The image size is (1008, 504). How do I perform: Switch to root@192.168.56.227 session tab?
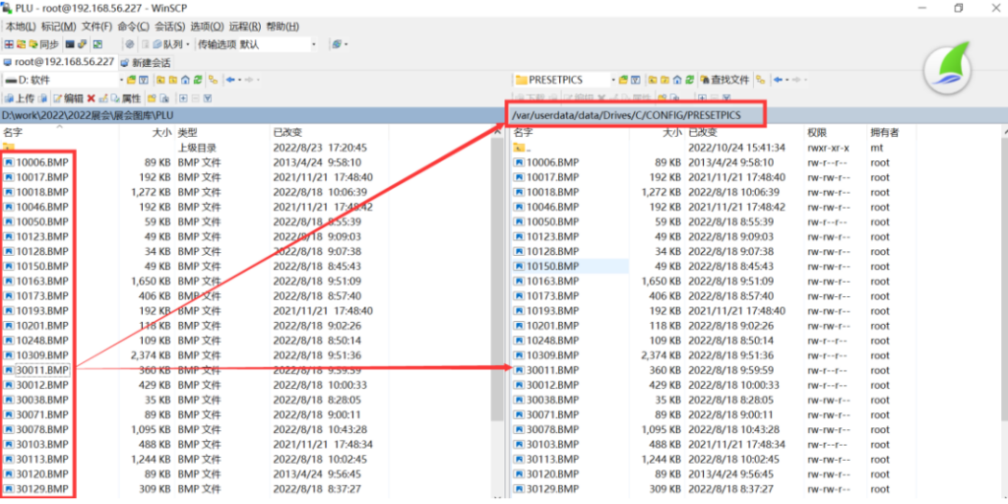(59, 62)
